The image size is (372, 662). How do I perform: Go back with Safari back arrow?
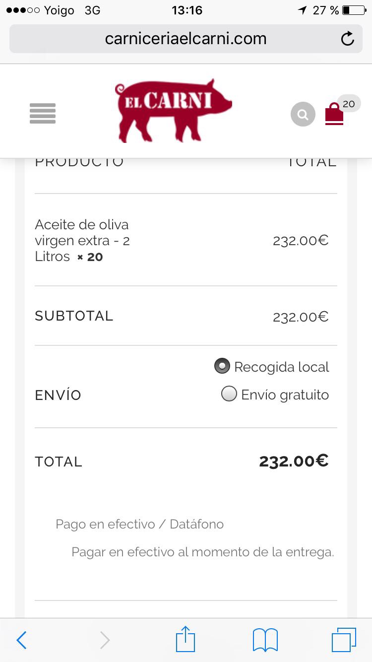21,640
